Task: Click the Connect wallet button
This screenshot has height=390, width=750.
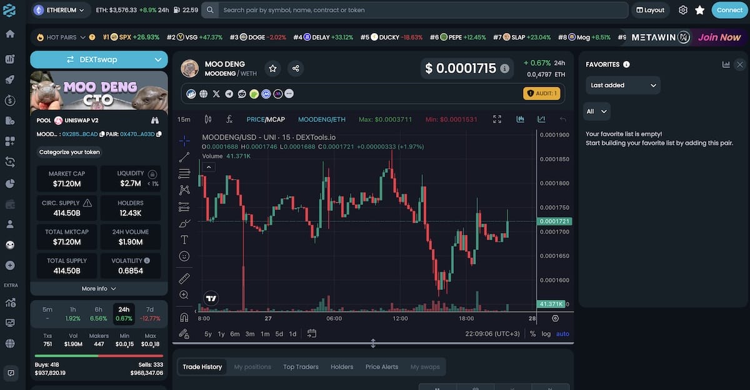Action: [x=729, y=10]
